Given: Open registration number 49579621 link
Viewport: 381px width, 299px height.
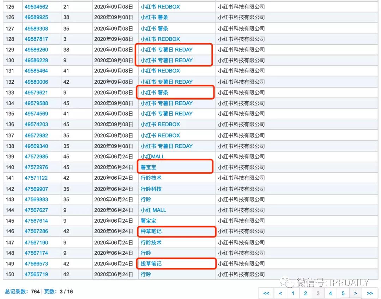Looking at the screenshot, I should click(36, 93).
